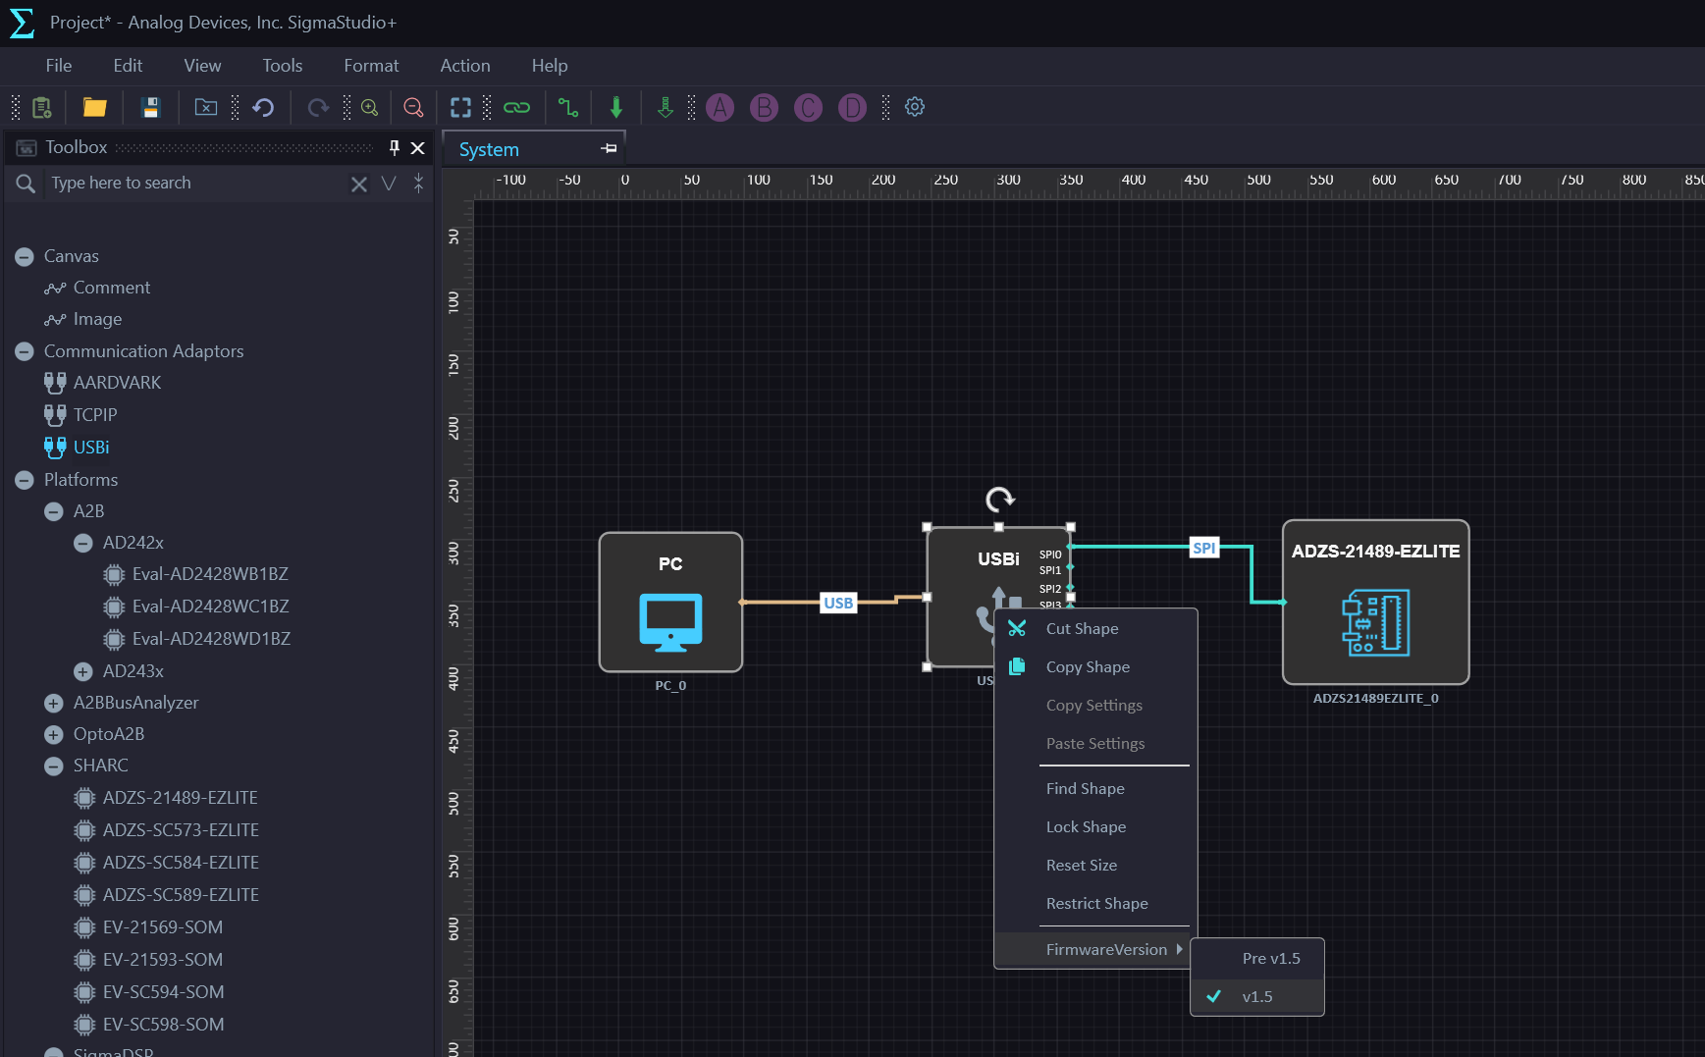Viewport: 1705px width, 1057px height.
Task: Collapse the Communication Adaptors category
Action: [x=25, y=351]
